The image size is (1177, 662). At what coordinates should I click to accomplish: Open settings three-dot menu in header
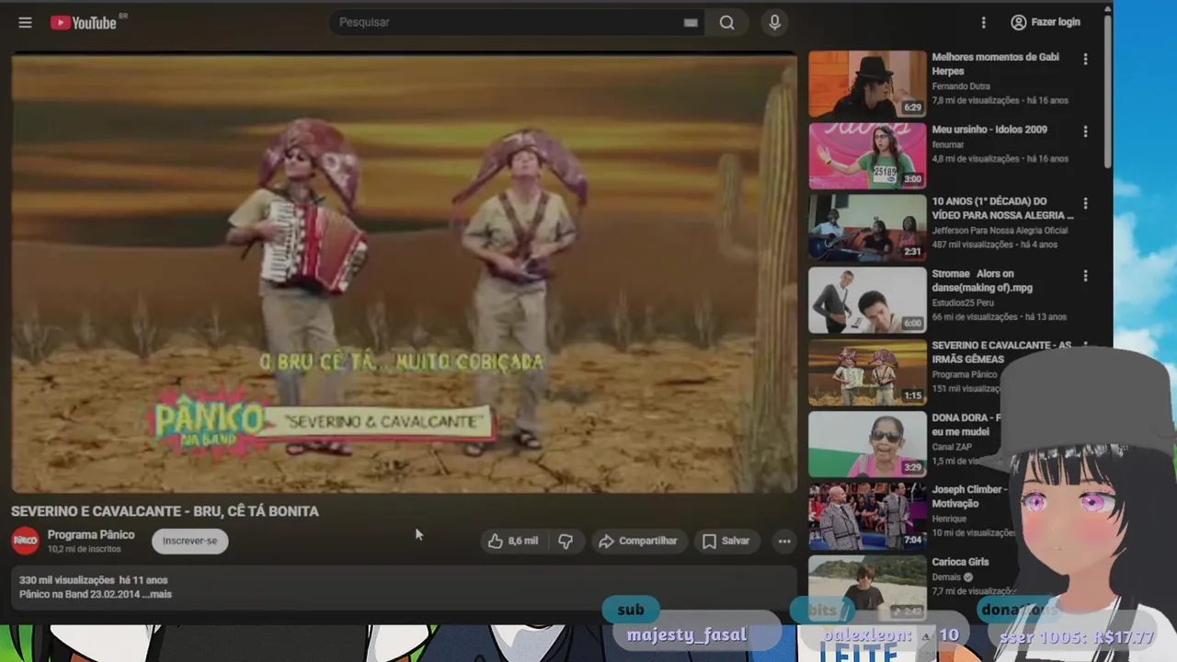point(983,22)
